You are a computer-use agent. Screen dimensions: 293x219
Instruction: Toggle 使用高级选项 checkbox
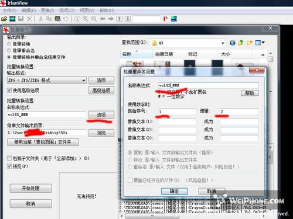point(9,91)
